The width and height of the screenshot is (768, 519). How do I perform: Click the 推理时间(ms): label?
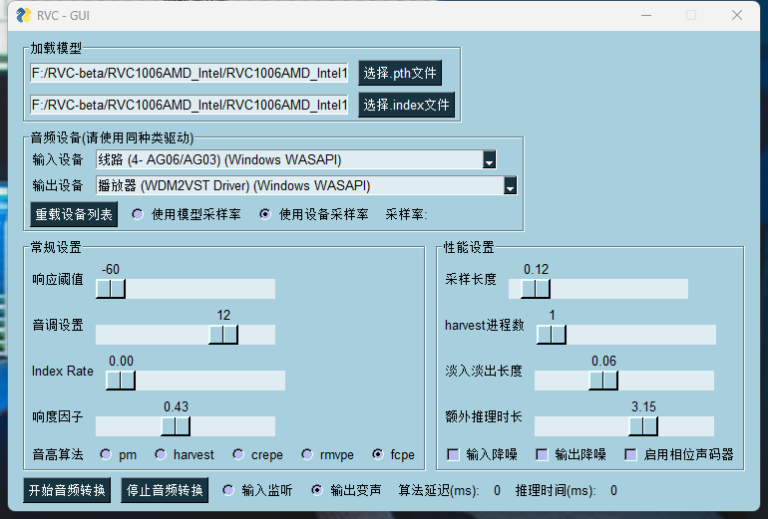click(x=556, y=490)
